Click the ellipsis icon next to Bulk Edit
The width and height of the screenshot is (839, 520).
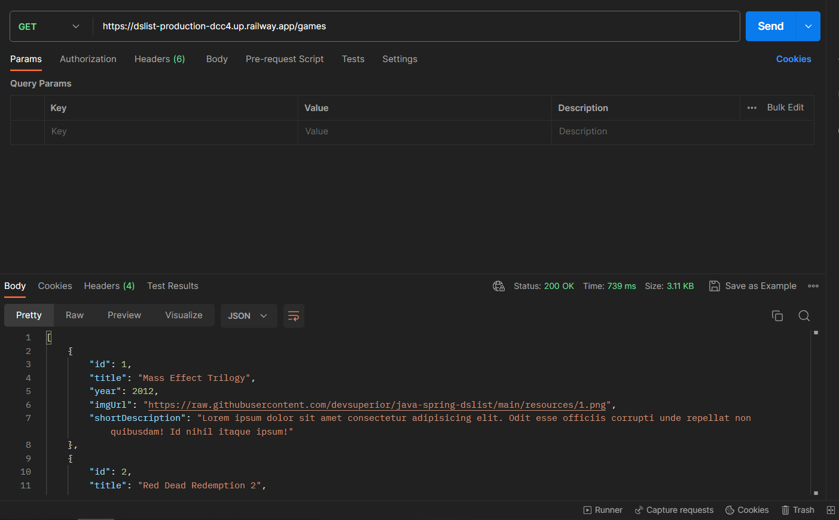[x=752, y=107]
